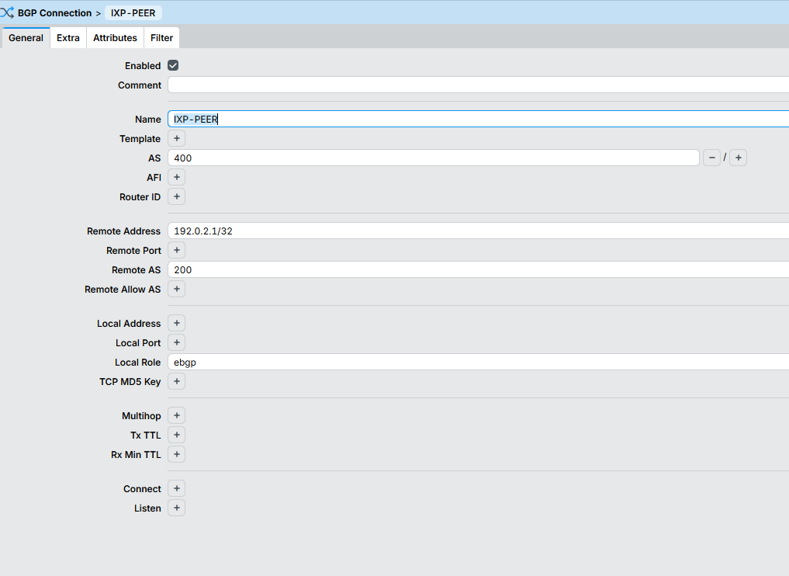Add a Template with the plus icon
This screenshot has height=576, width=789.
[x=177, y=138]
